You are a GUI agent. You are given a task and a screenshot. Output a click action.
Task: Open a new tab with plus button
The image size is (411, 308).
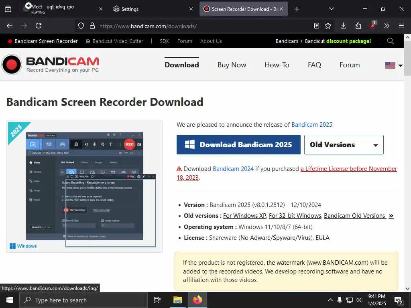[297, 9]
